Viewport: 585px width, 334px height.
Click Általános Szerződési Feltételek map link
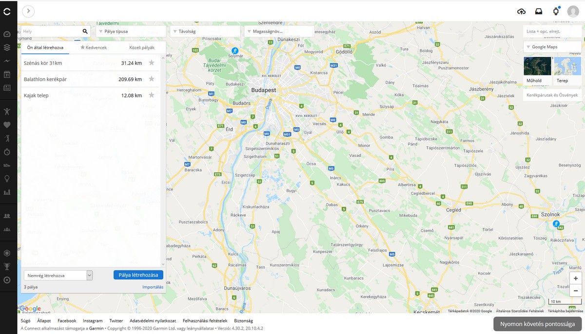[x=520, y=311]
